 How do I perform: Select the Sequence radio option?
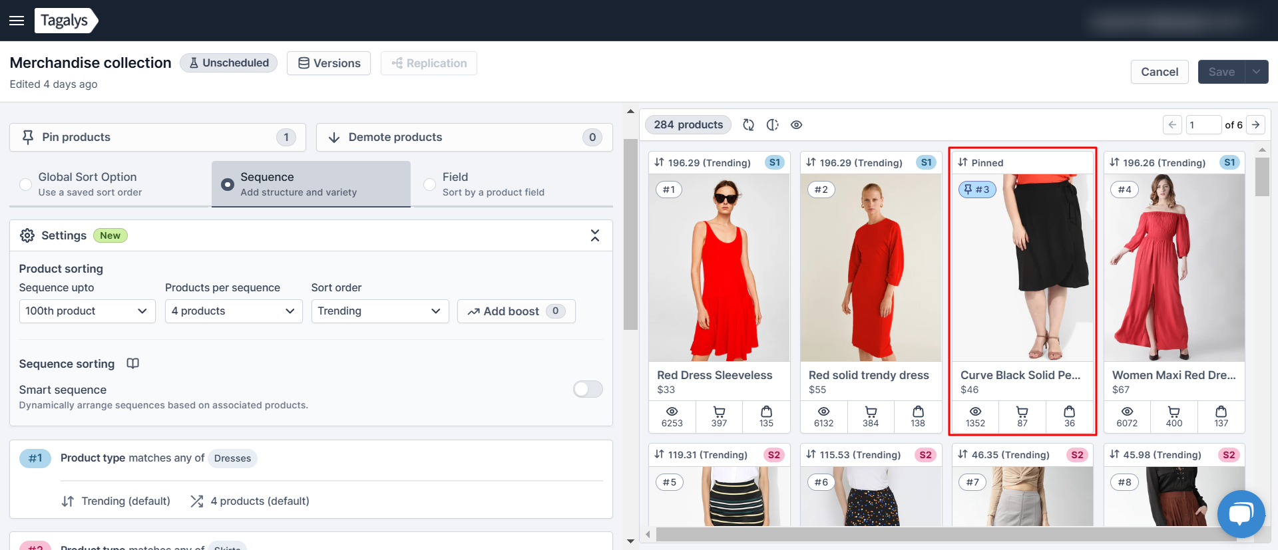coord(228,184)
